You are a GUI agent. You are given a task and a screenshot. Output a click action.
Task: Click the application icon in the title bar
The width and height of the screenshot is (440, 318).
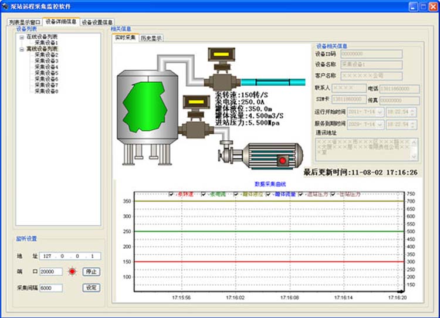point(5,6)
